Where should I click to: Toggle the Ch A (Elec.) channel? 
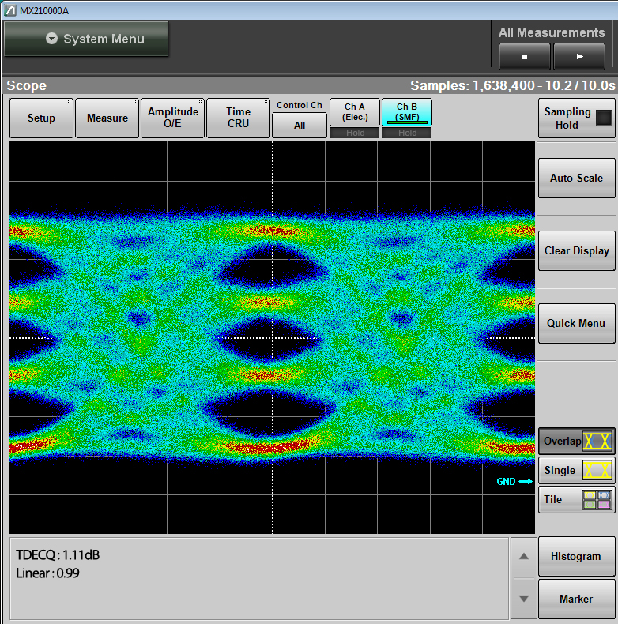355,112
